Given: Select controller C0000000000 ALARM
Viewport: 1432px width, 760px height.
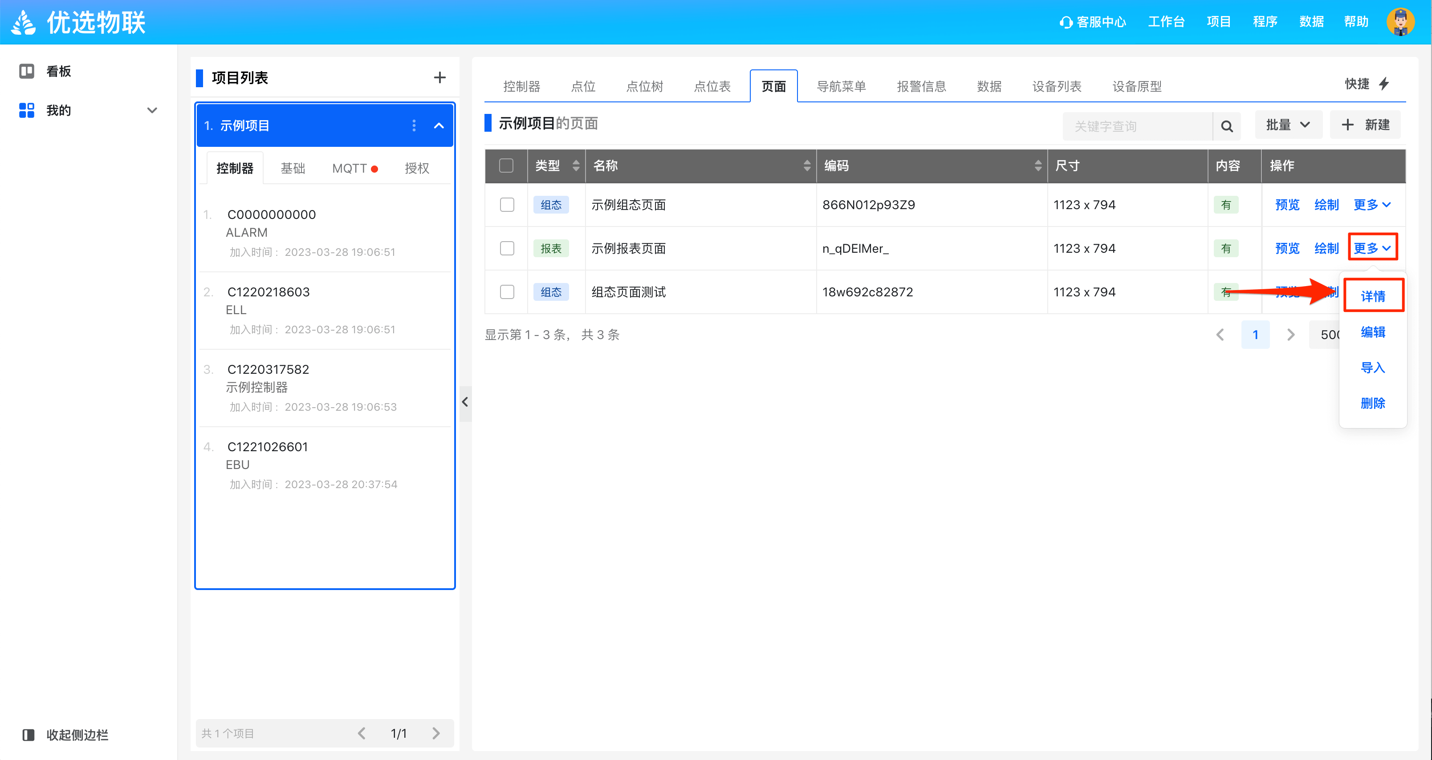Looking at the screenshot, I should [x=325, y=233].
